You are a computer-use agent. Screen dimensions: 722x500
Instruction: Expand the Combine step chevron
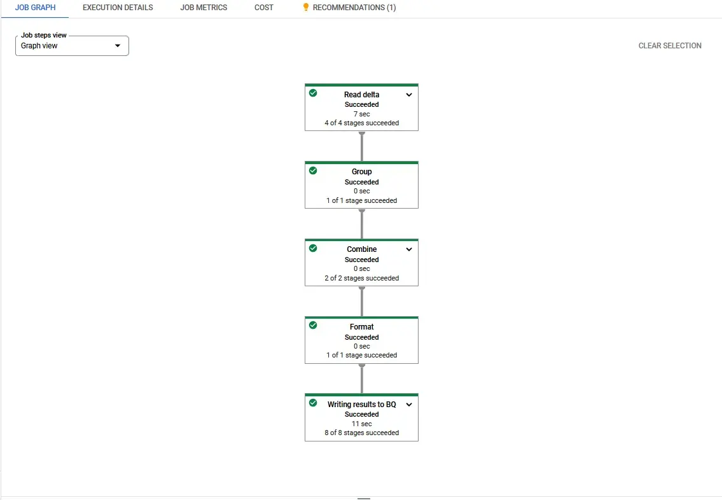[409, 249]
